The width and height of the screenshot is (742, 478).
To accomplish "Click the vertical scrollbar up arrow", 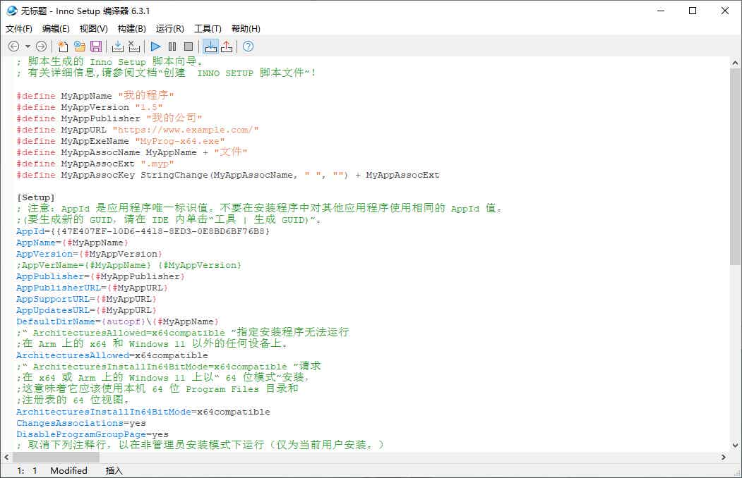I will click(735, 62).
